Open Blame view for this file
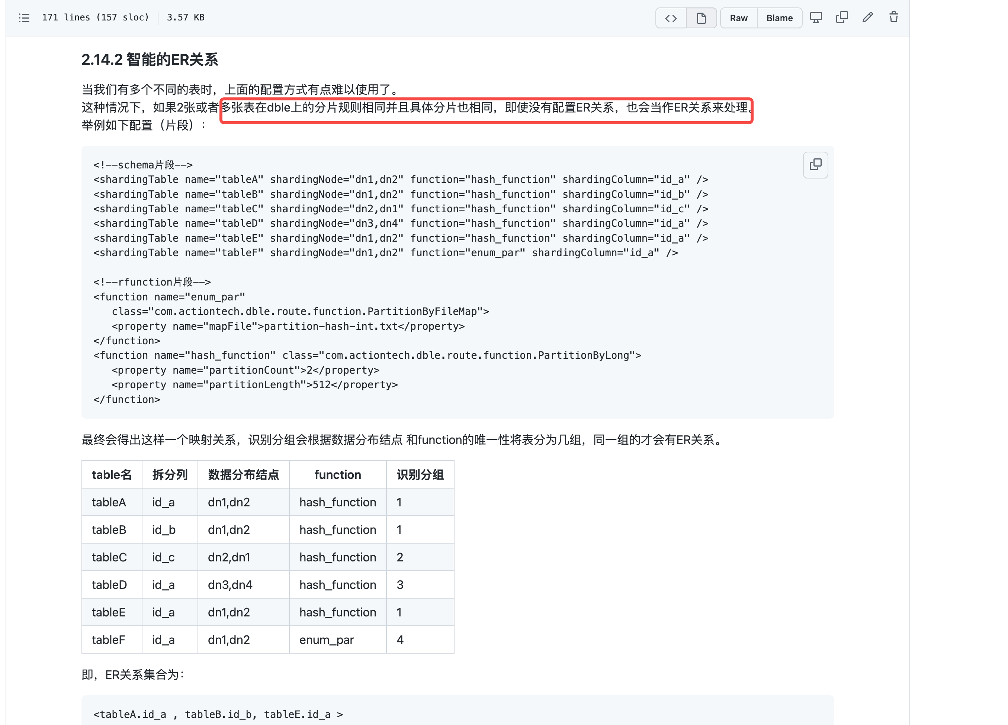1008x725 pixels. click(x=779, y=18)
